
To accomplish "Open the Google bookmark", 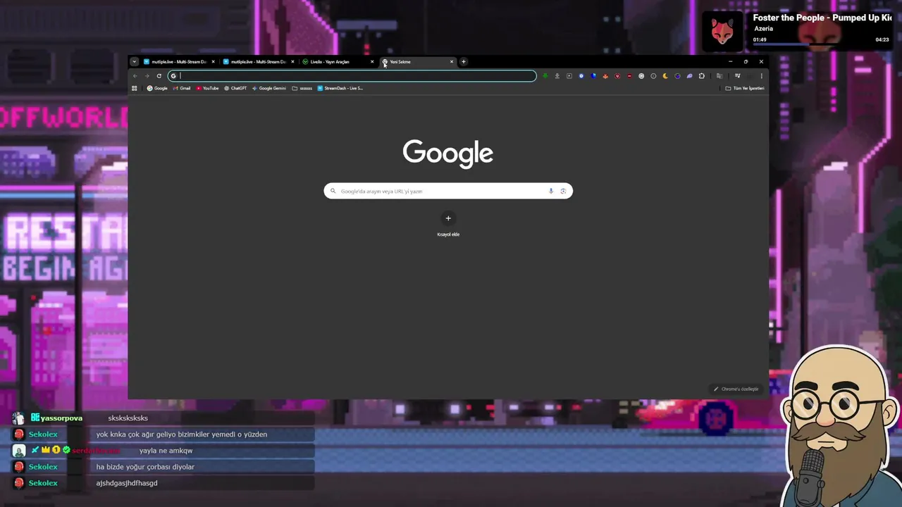I will (x=157, y=88).
